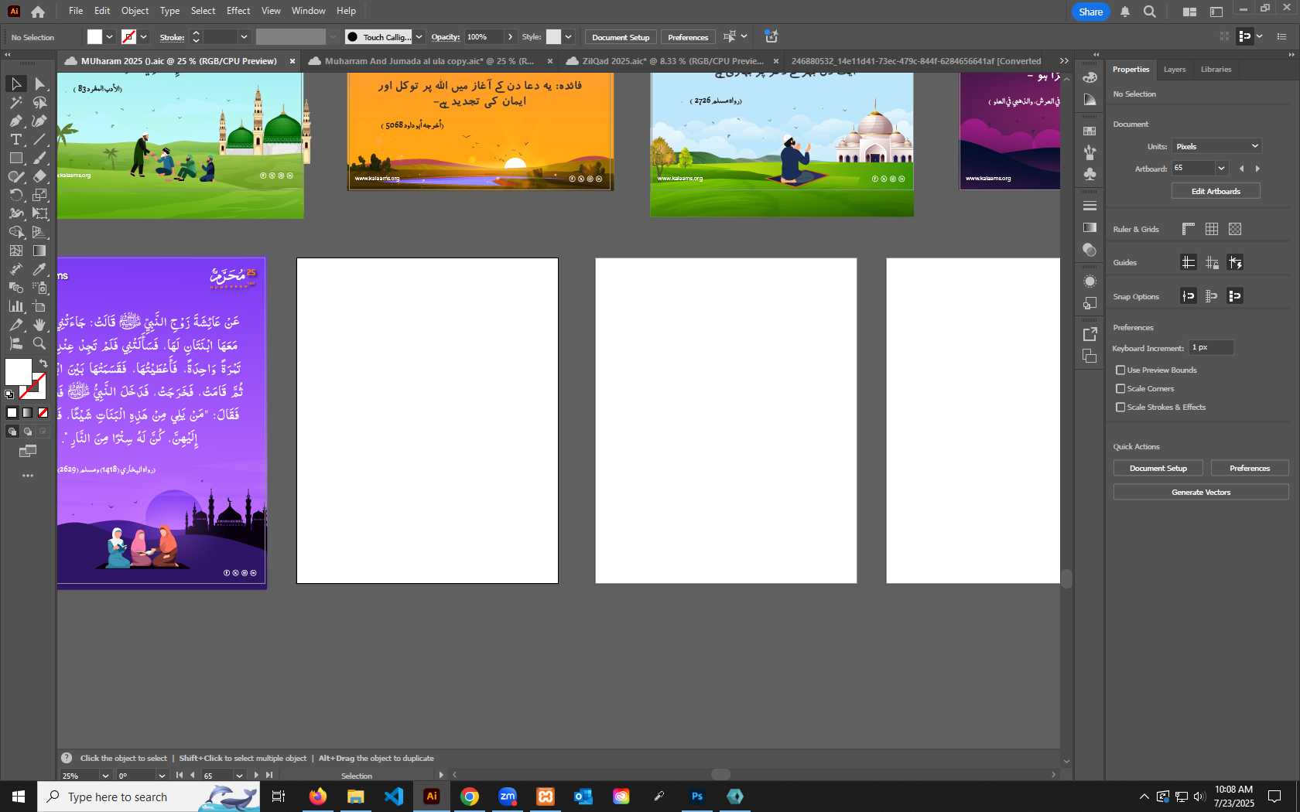Image resolution: width=1300 pixels, height=812 pixels.
Task: Open the Window menu
Action: (309, 11)
